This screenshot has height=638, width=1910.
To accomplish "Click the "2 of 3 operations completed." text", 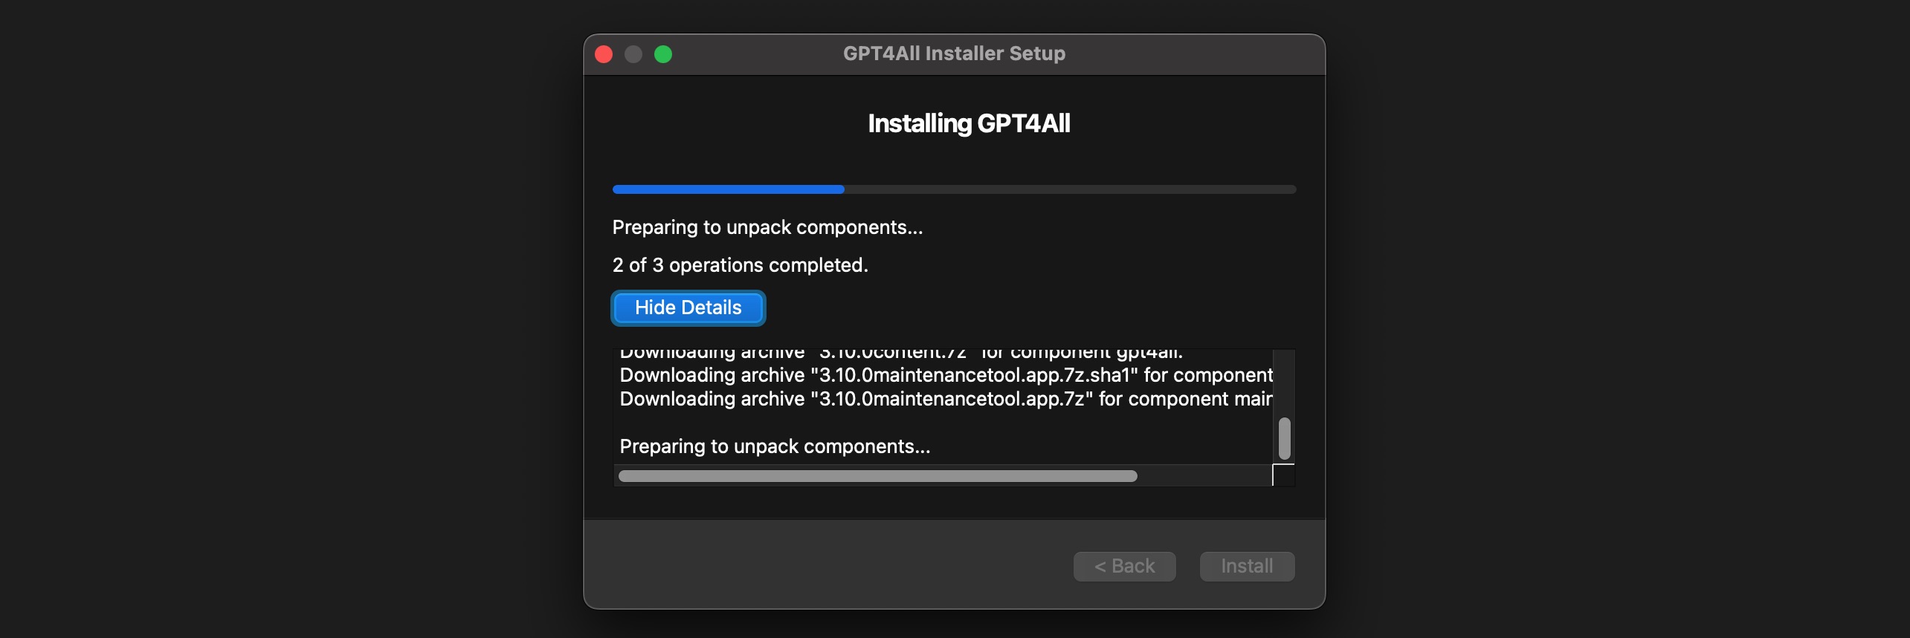I will coord(740,265).
